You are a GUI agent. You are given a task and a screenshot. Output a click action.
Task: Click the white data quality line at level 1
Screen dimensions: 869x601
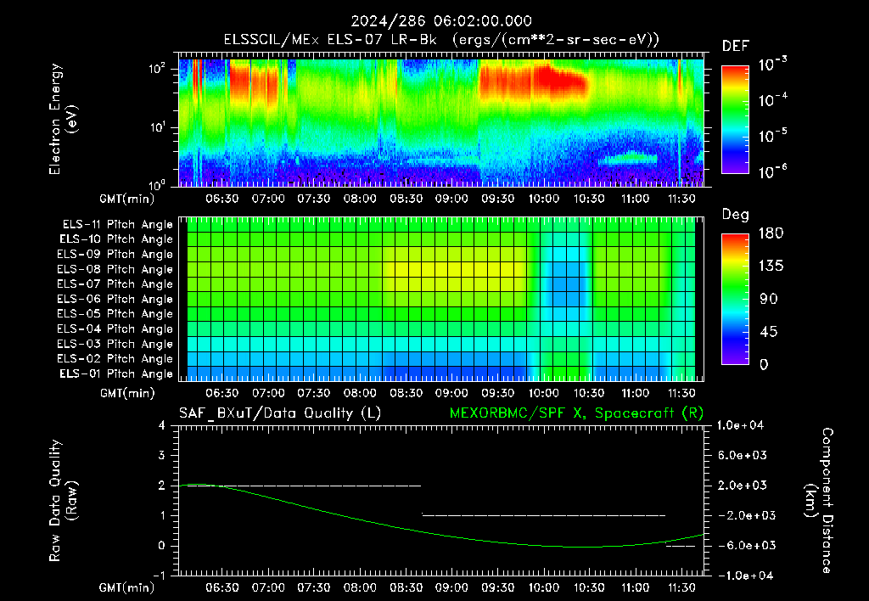pyautogui.click(x=544, y=515)
